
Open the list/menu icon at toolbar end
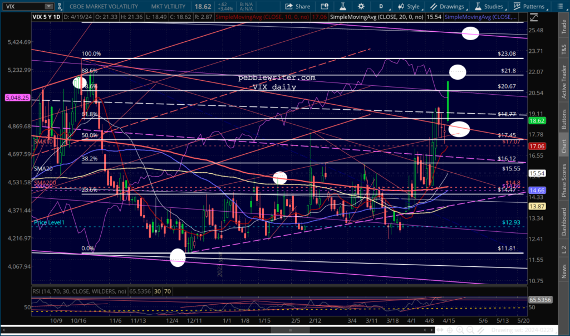coord(560,6)
